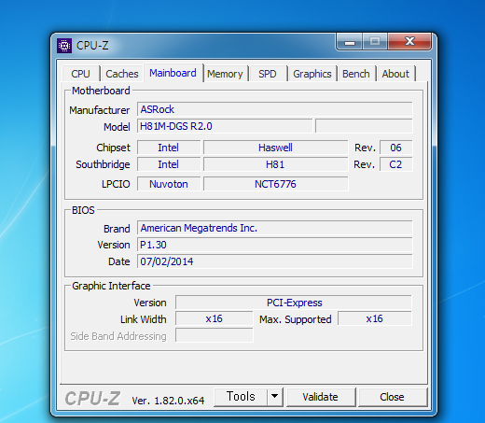The height and width of the screenshot is (423, 485).
Task: Minimize the CPU-Z window
Action: [x=350, y=42]
